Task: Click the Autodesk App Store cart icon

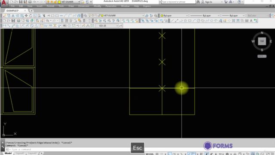Action: 226,2
